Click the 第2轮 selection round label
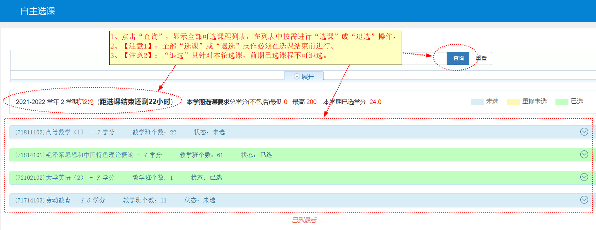Image resolution: width=596 pixels, height=230 pixels. (x=86, y=102)
